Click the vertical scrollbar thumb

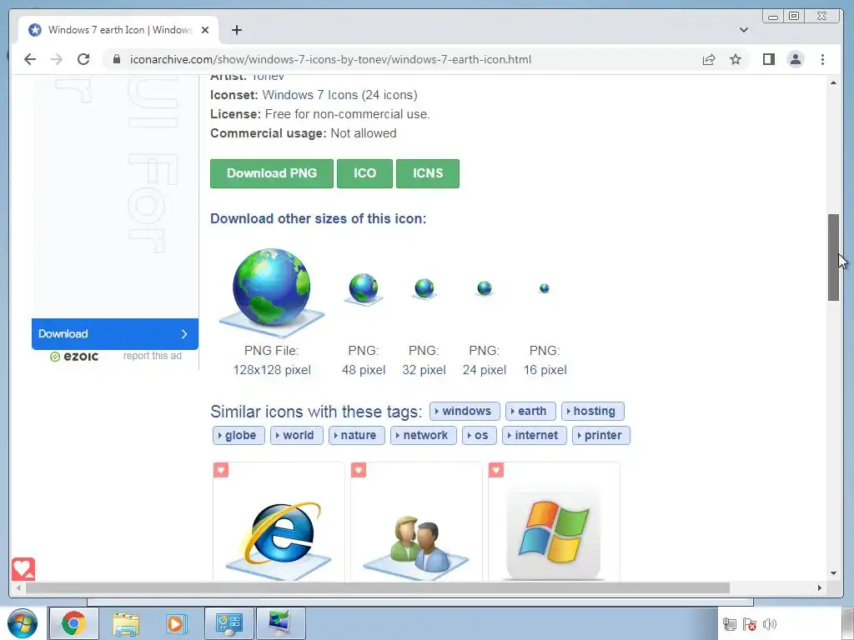click(x=833, y=257)
